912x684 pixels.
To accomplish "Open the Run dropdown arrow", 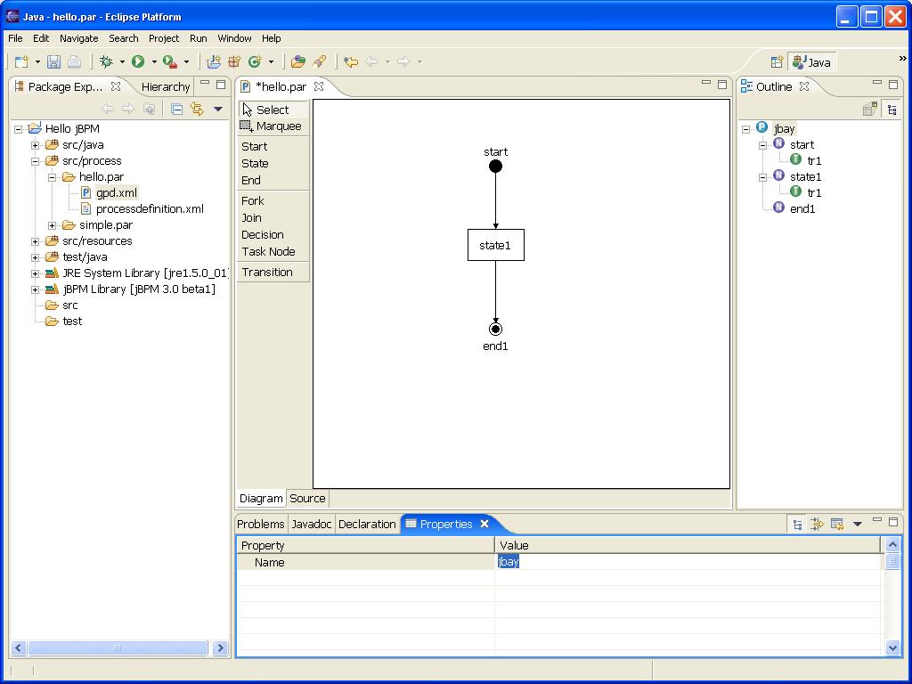I will click(154, 61).
